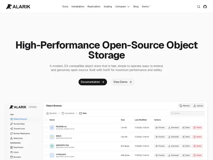Click the README.txt file type icon
The width and height of the screenshot is (213, 160).
point(52,128)
